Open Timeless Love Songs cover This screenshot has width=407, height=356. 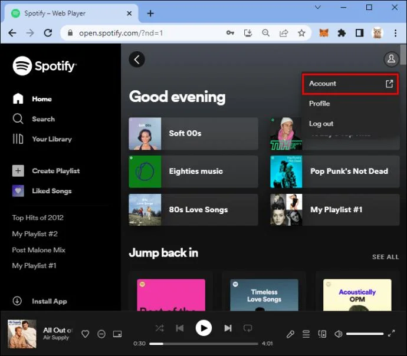pos(264,295)
